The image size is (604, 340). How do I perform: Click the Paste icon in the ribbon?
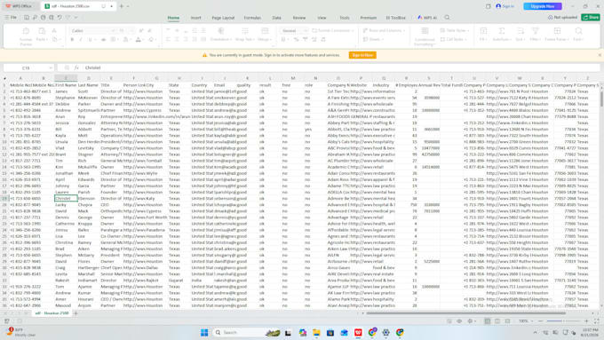[42, 31]
